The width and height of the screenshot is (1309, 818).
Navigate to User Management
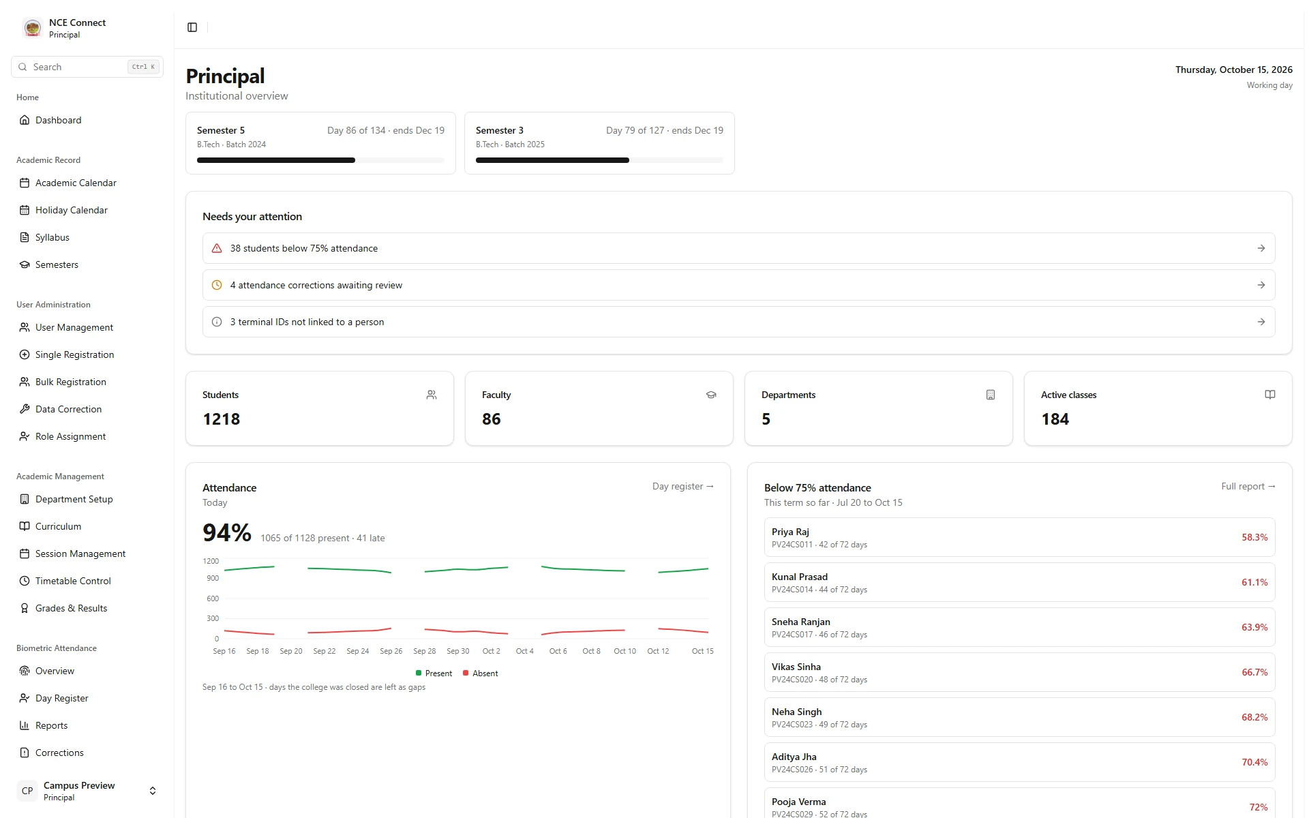(x=87, y=327)
